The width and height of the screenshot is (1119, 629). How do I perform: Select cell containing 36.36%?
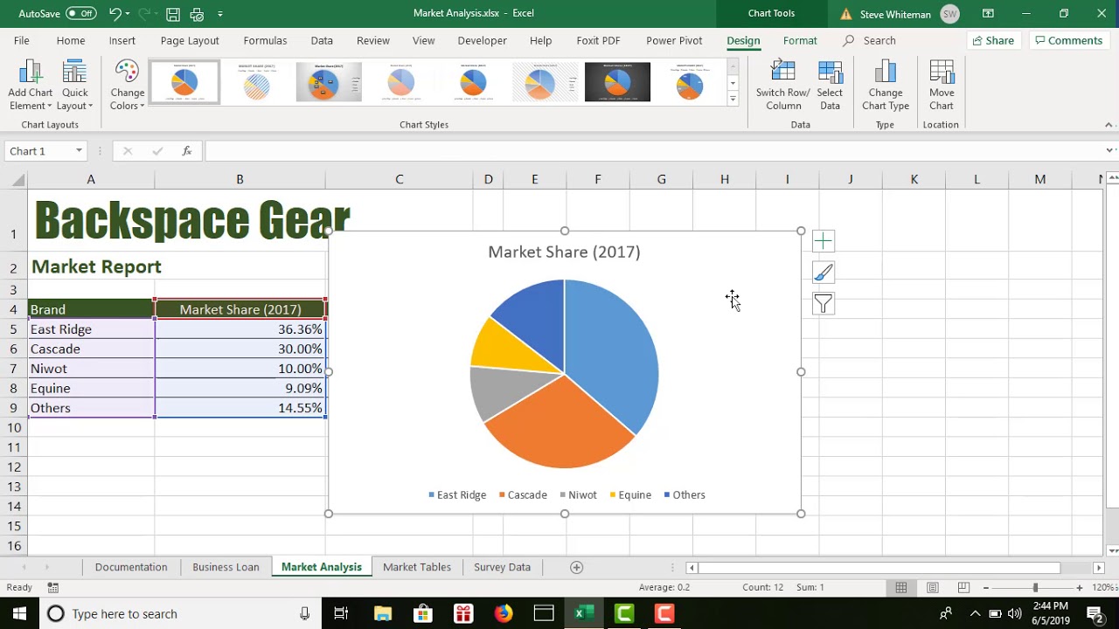coord(240,329)
